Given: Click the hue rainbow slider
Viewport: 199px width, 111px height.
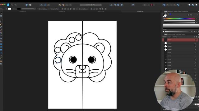Looking at the screenshot, I should tap(180, 19).
